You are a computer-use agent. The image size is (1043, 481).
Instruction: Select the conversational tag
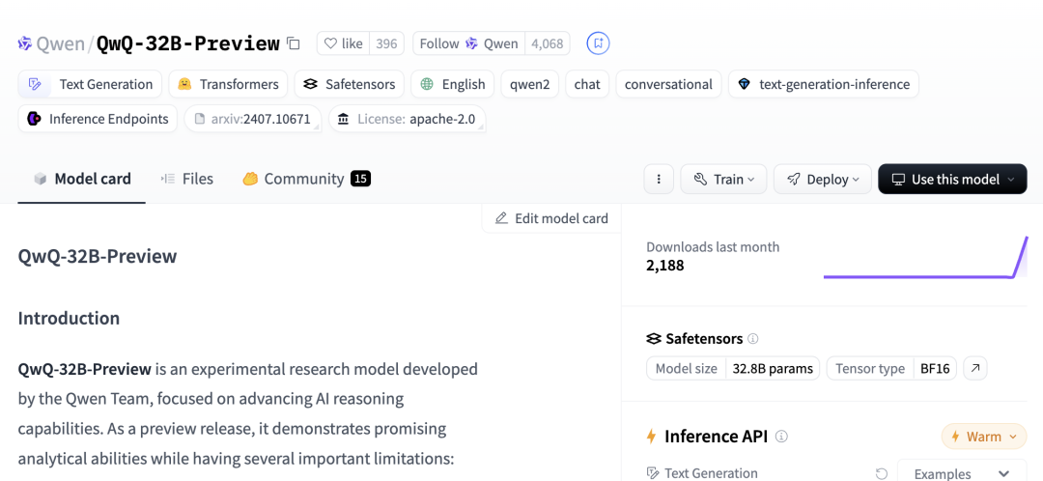[x=668, y=84]
